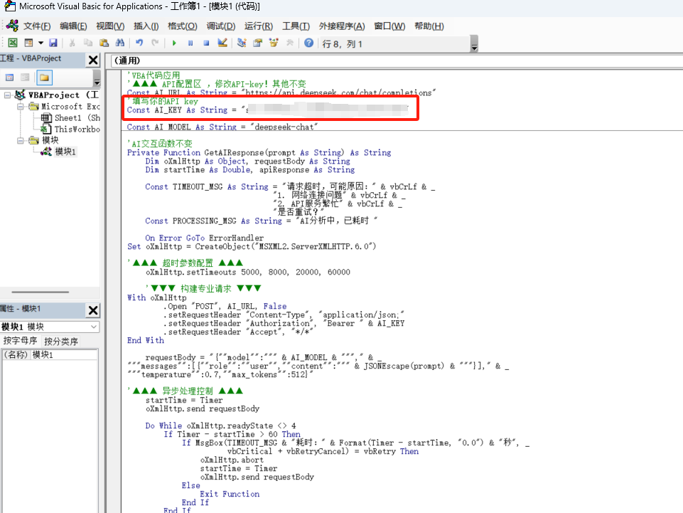Screen dimensions: 683x513
Task: Undo the last edit with the undo arrow
Action: click(139, 43)
